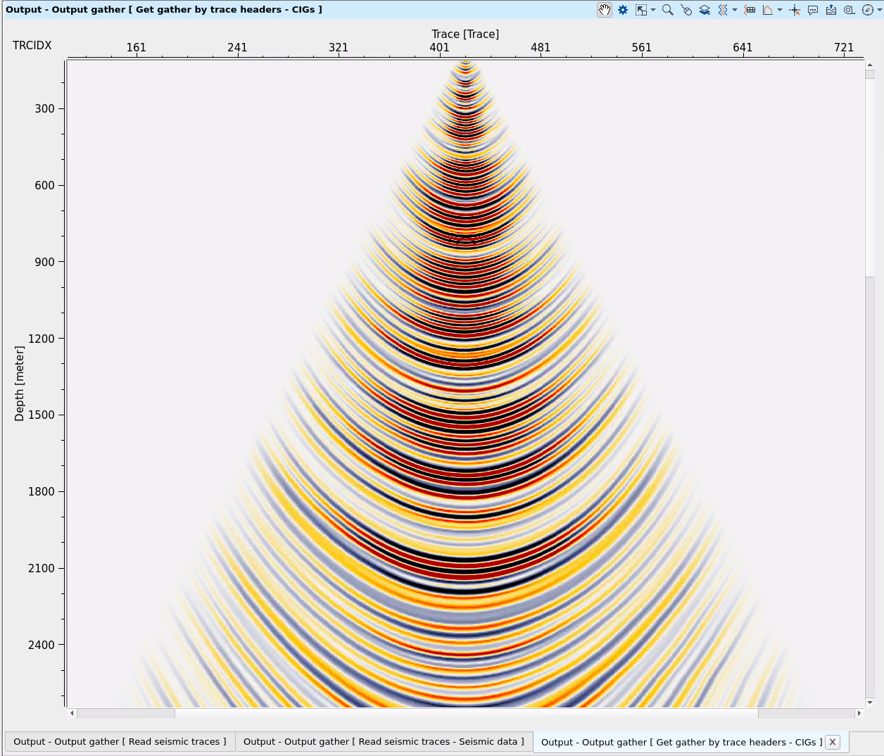The height and width of the screenshot is (756, 884).
Task: Click trace tick label 721
Action: [x=844, y=48]
